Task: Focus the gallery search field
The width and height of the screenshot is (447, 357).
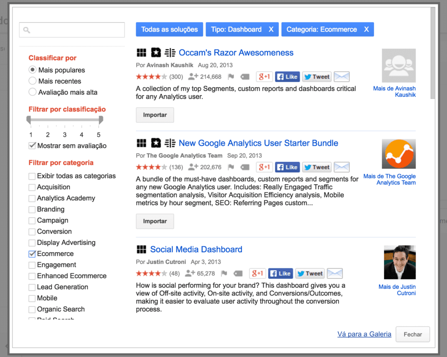Action: point(72,30)
